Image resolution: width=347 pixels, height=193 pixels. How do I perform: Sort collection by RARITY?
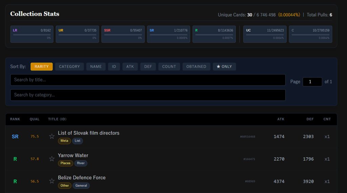click(42, 67)
